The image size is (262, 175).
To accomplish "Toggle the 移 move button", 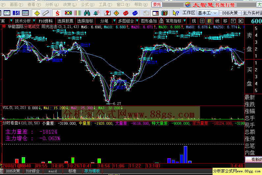I will click(x=225, y=21).
